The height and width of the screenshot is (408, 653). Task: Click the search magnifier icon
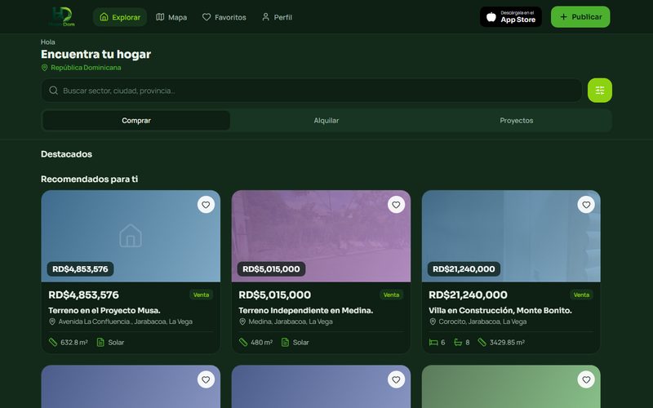53,91
